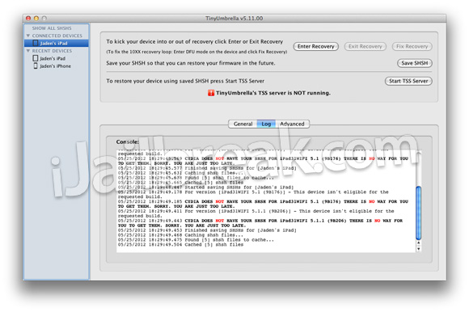The width and height of the screenshot is (469, 312).
Task: Close the TinyUmbrella window
Action: pyautogui.click(x=28, y=19)
